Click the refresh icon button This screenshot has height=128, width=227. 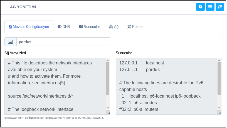(x=220, y=7)
